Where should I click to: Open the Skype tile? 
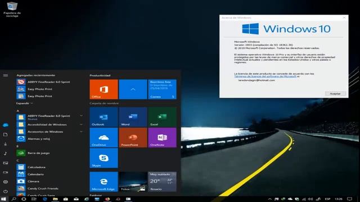(x=103, y=158)
